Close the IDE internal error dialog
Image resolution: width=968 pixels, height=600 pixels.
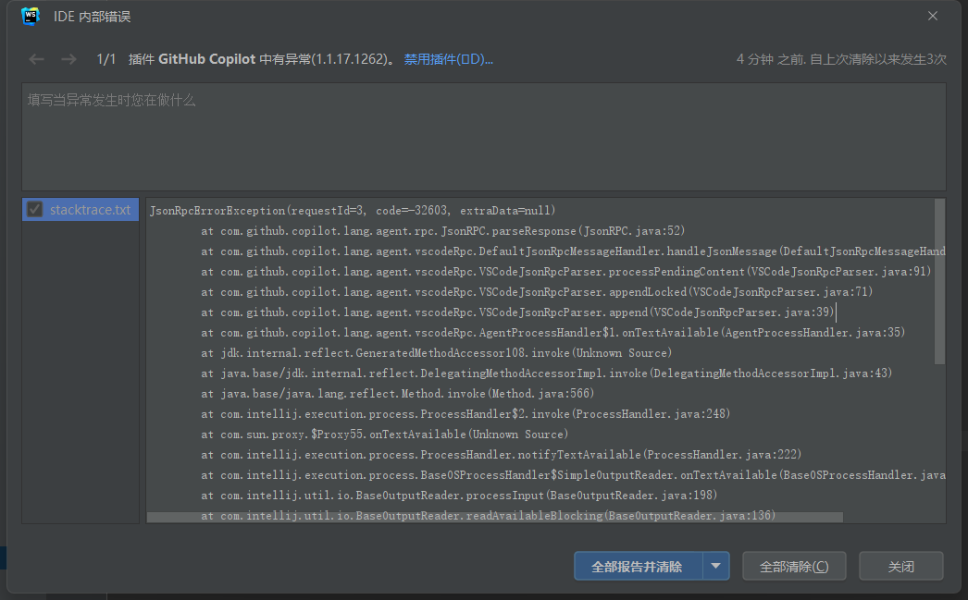[933, 16]
